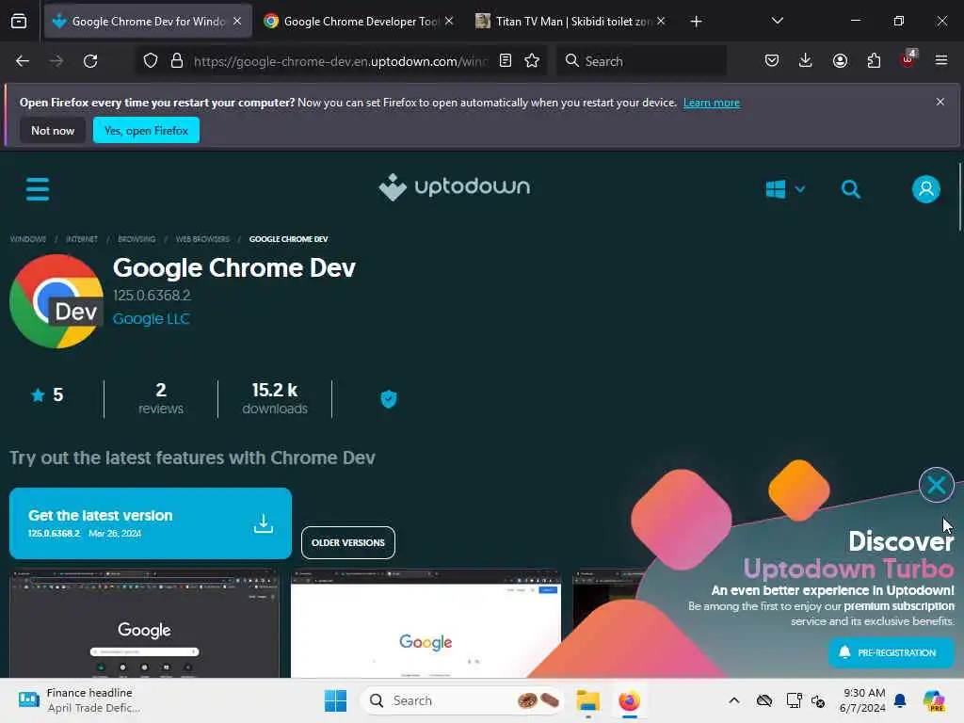Click OneDrive cloud tray icon
The height and width of the screenshot is (723, 964).
point(764,700)
